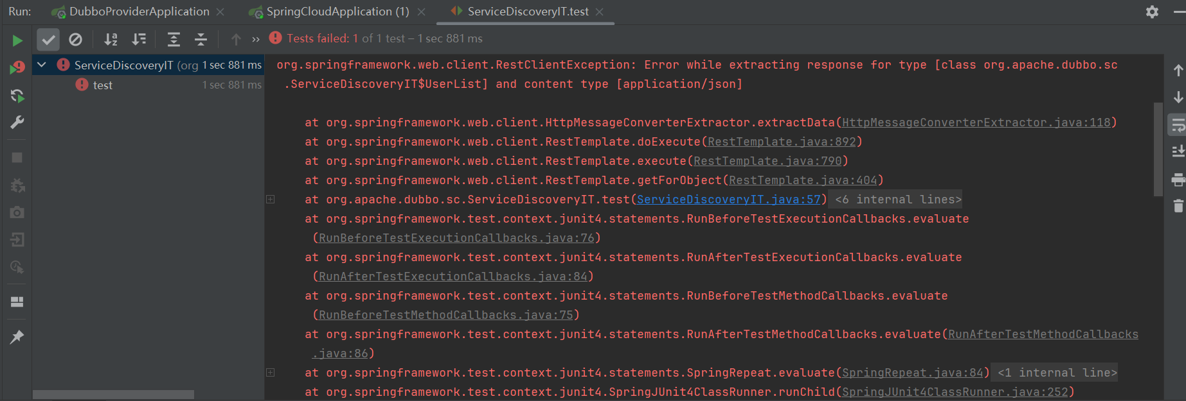This screenshot has height=401, width=1186.
Task: Click the print console output icon
Action: [1178, 180]
